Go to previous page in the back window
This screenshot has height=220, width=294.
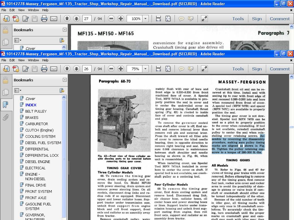coord(67,19)
